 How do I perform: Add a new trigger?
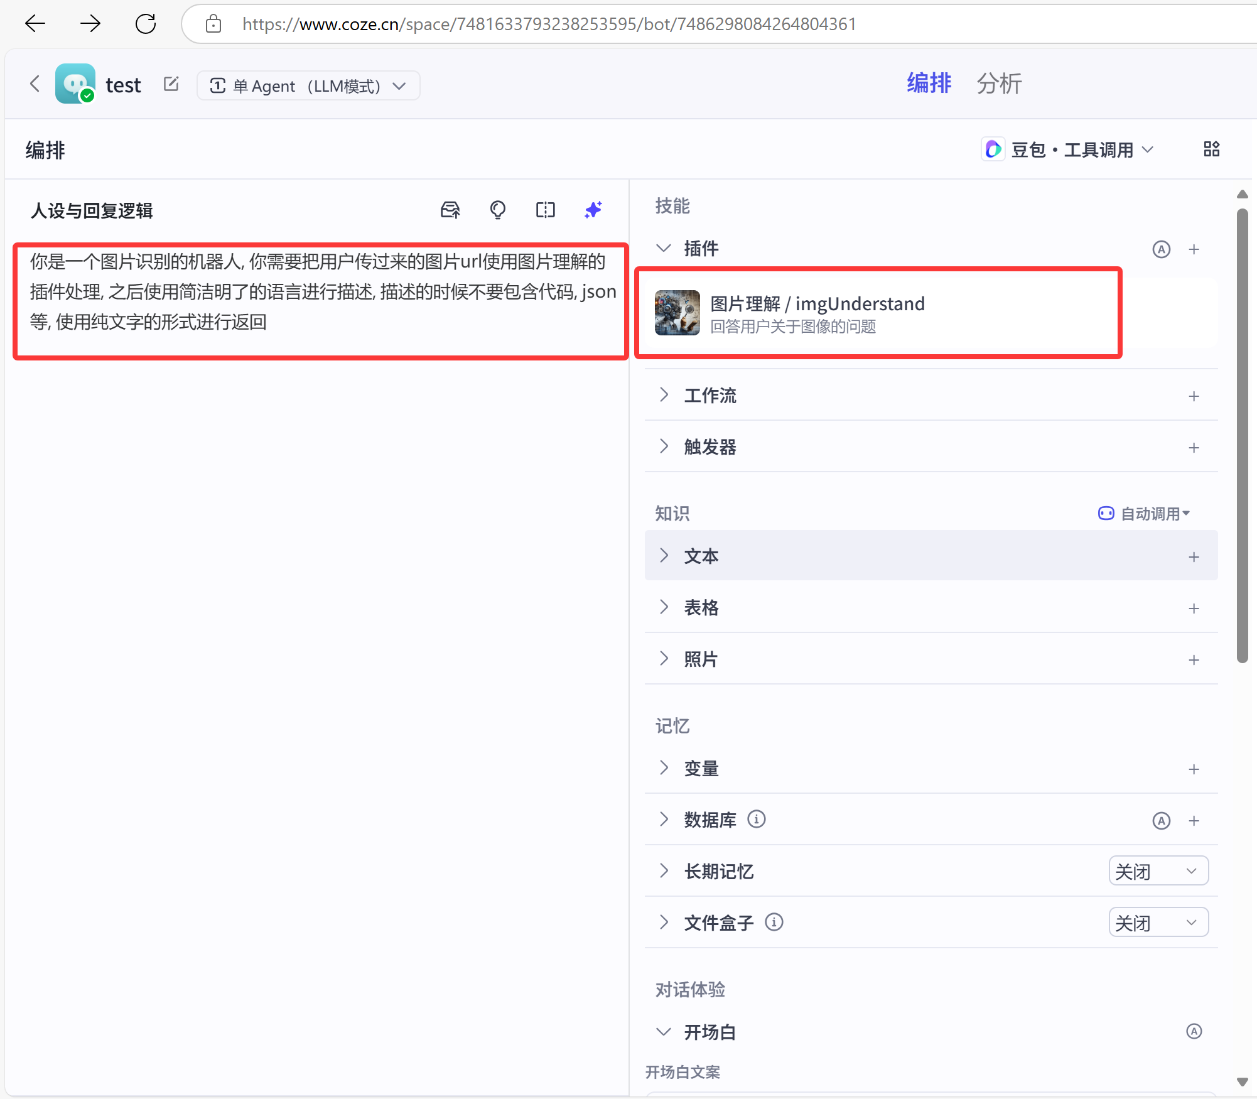click(x=1194, y=448)
